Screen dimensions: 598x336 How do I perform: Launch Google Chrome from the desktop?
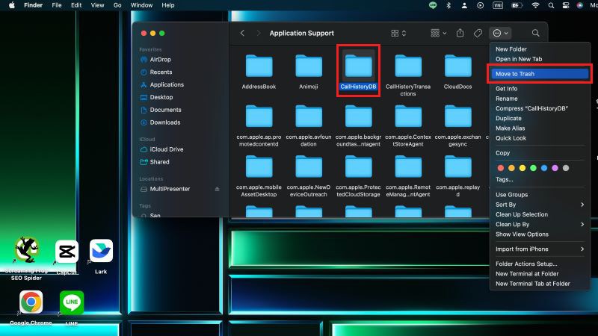(x=31, y=302)
